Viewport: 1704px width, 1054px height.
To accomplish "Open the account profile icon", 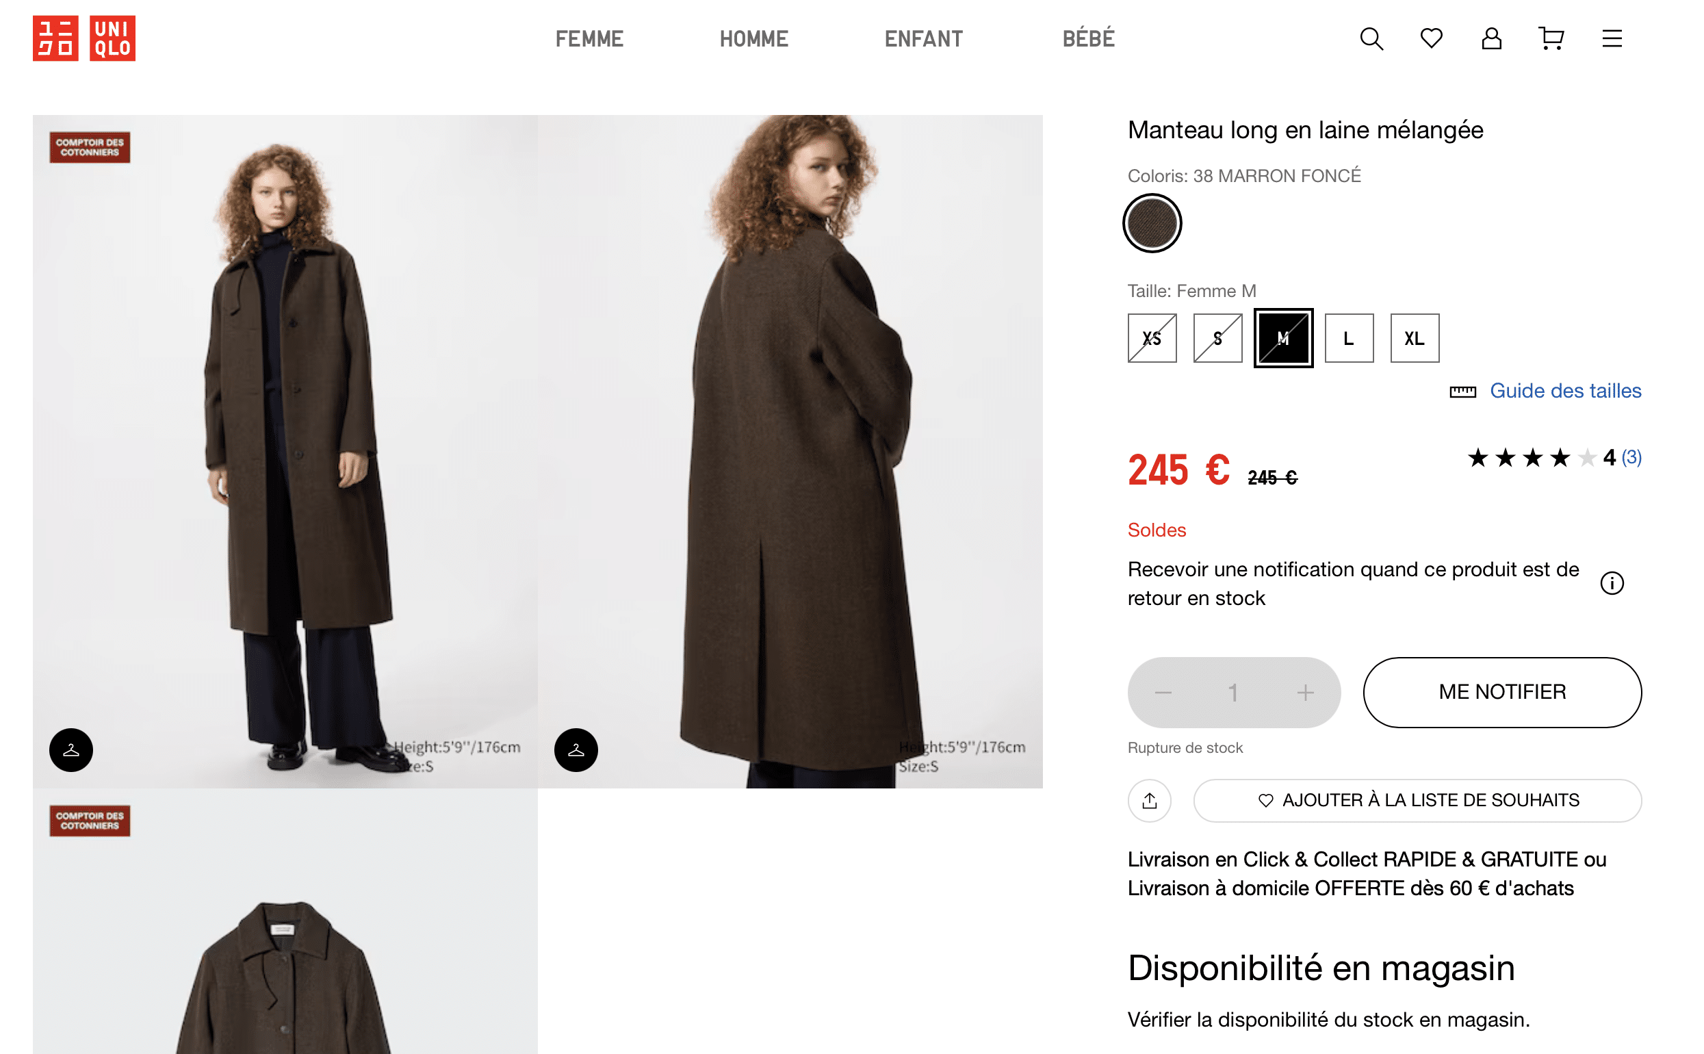I will pos(1490,38).
